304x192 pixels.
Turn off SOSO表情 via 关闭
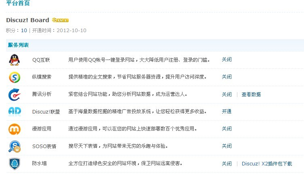226,146
